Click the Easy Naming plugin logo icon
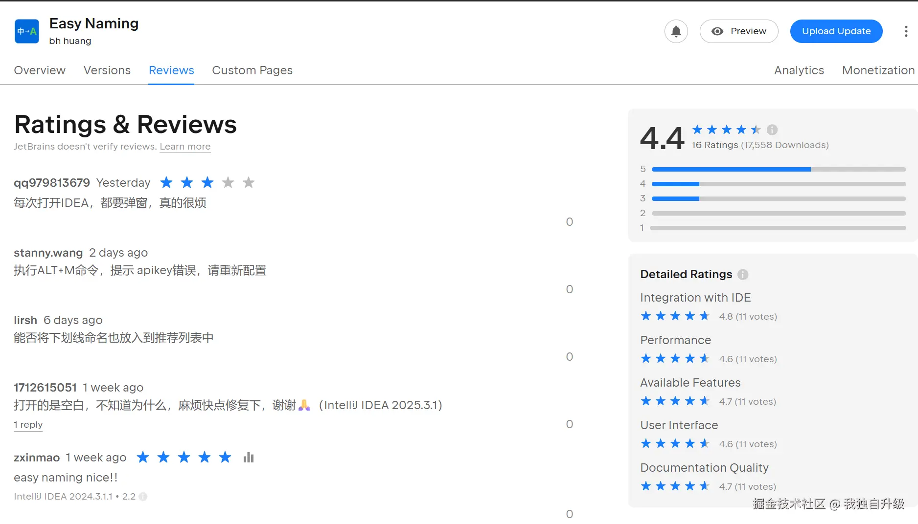This screenshot has height=524, width=918. (27, 31)
